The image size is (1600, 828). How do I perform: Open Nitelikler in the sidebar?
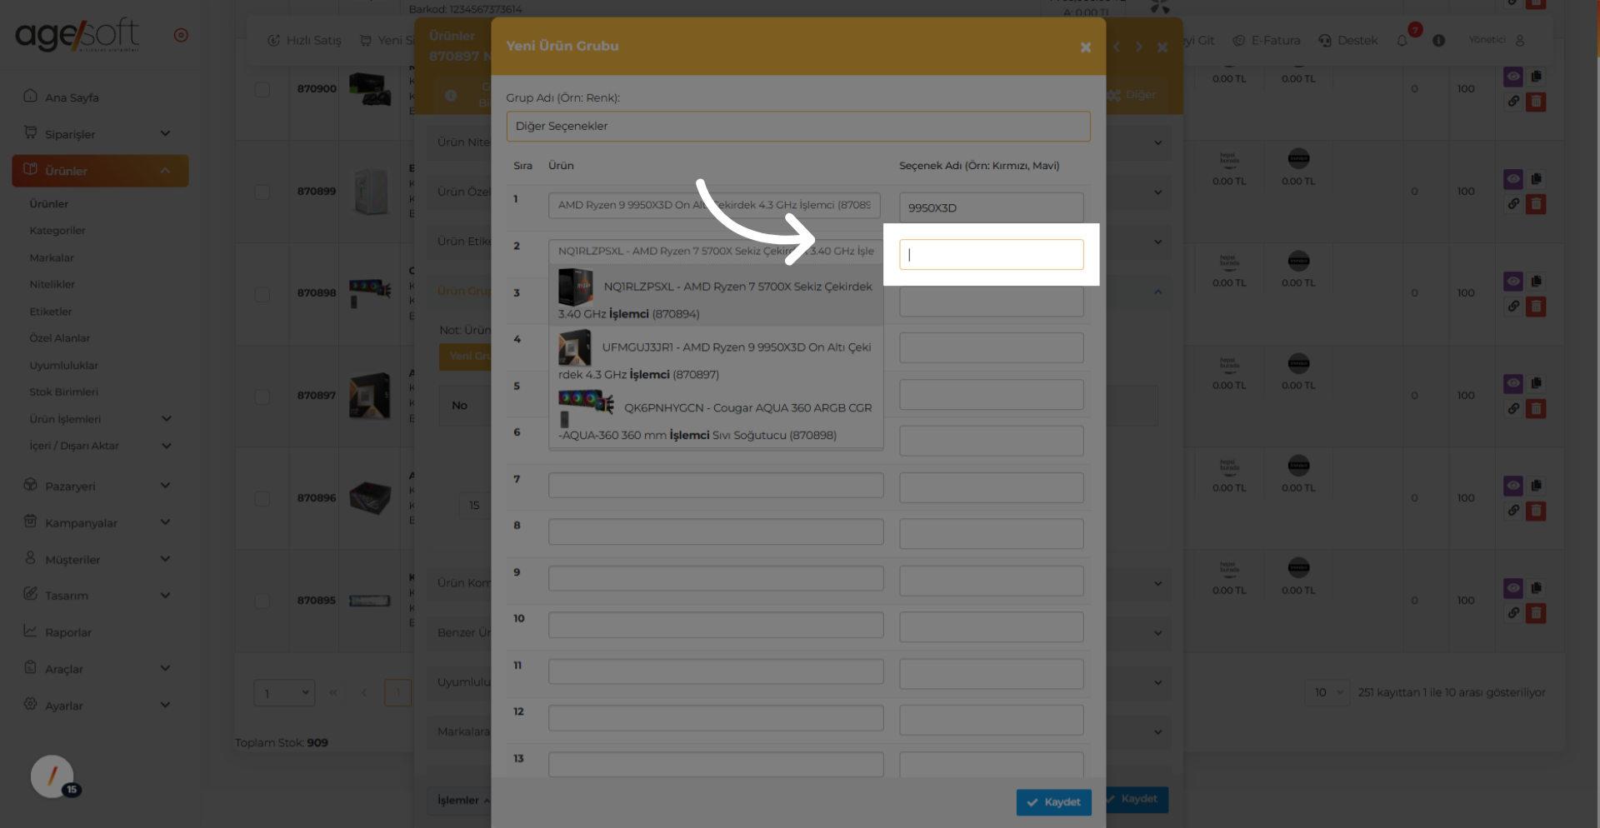coord(52,284)
